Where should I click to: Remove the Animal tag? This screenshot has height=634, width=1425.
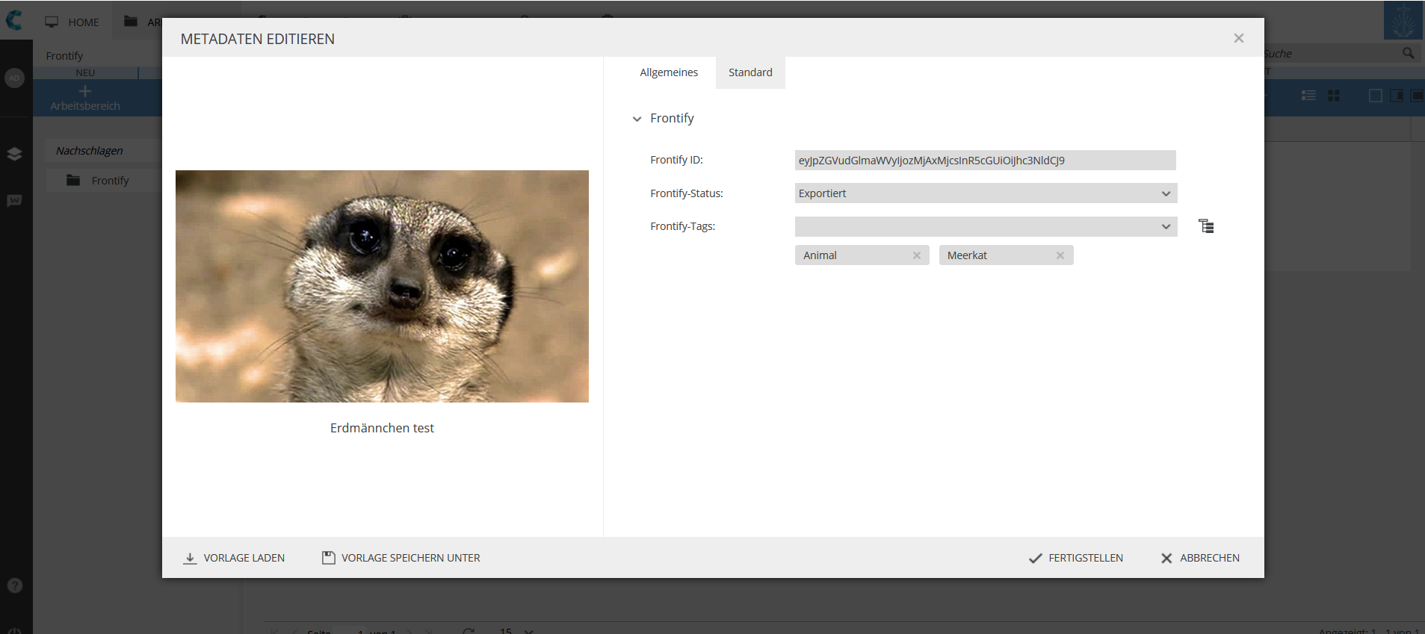917,255
